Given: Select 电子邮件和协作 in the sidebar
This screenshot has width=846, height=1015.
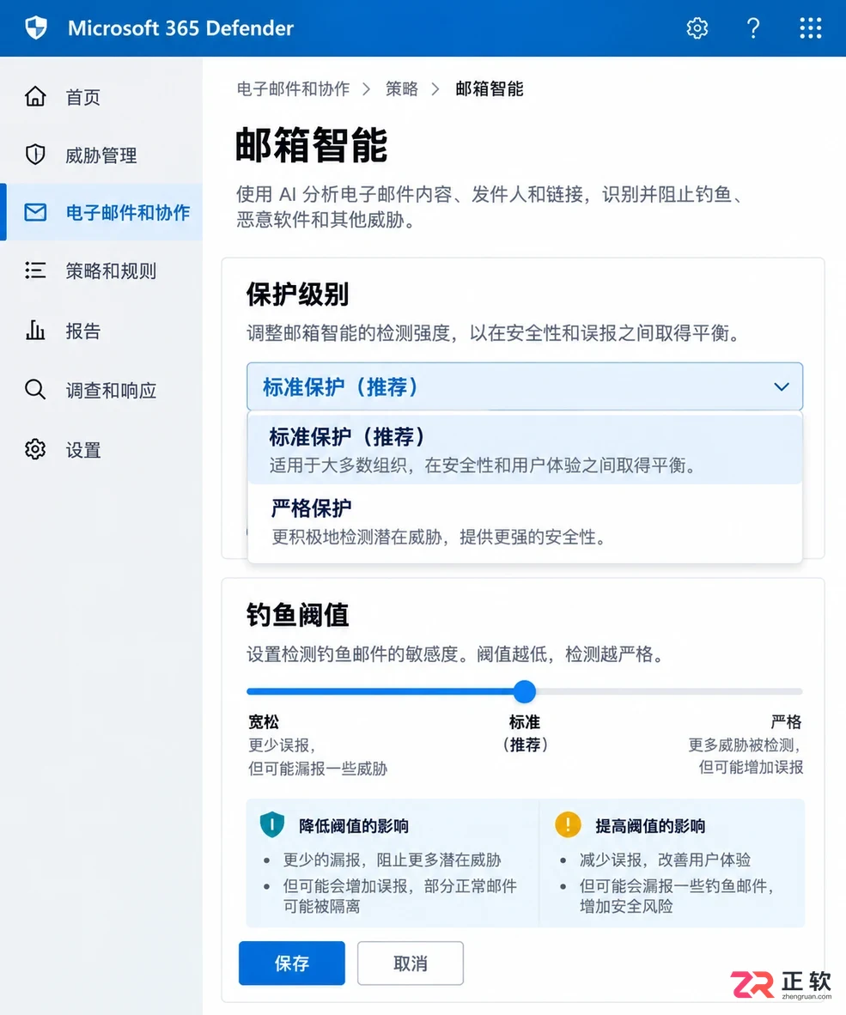Looking at the screenshot, I should coord(101,212).
